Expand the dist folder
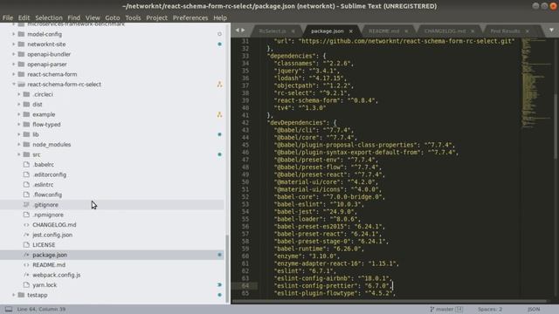The height and width of the screenshot is (314, 559). click(19, 105)
